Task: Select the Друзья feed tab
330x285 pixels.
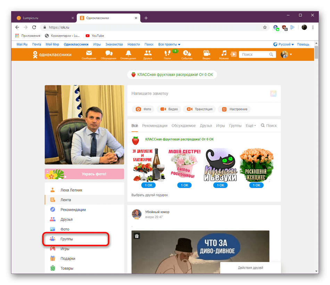Action: pos(206,125)
